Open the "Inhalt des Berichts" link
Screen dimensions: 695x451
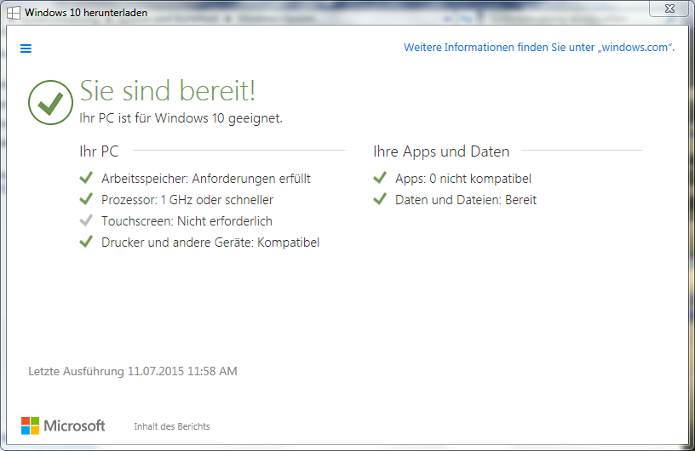tap(171, 426)
